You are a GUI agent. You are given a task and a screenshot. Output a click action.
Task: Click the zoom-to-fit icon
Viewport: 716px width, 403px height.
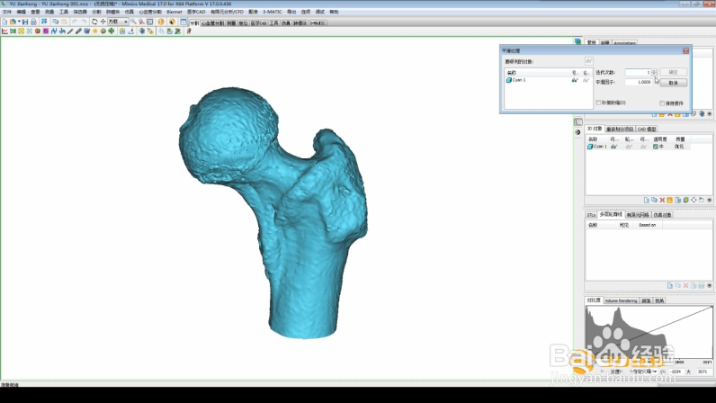point(150,22)
